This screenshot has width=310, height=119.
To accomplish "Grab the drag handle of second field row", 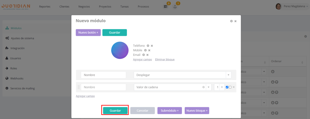I will [x=78, y=87].
